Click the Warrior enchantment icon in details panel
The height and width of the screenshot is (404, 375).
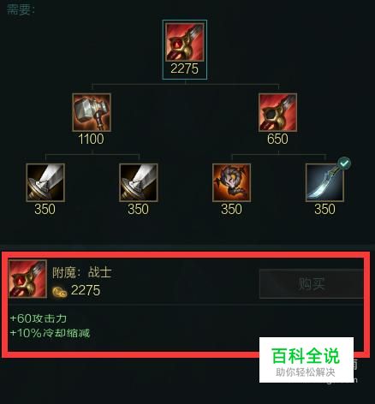27,279
